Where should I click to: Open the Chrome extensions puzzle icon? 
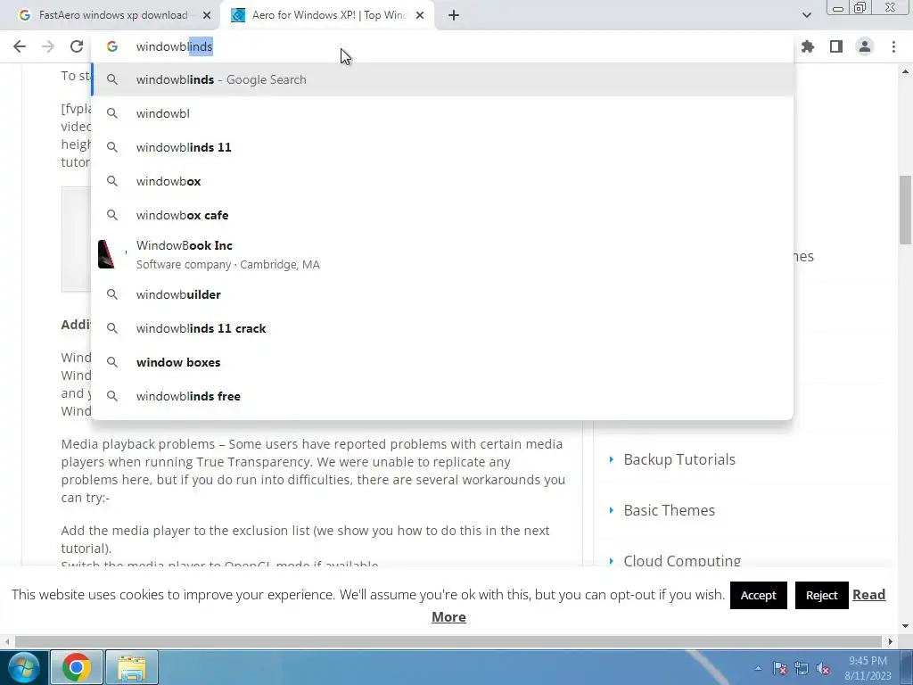click(808, 46)
